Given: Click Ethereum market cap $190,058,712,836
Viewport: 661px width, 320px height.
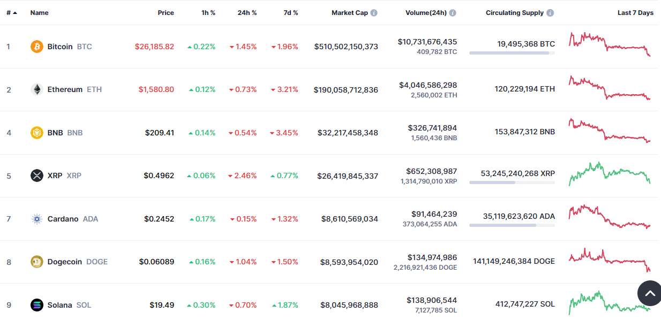Looking at the screenshot, I should click(x=346, y=89).
